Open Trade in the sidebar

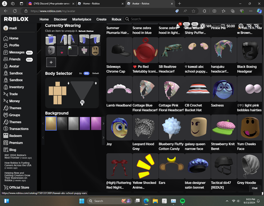[x=11, y=94]
